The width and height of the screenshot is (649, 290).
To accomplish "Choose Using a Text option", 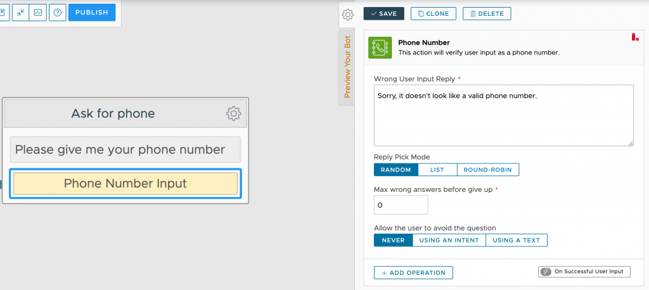I will pyautogui.click(x=516, y=241).
